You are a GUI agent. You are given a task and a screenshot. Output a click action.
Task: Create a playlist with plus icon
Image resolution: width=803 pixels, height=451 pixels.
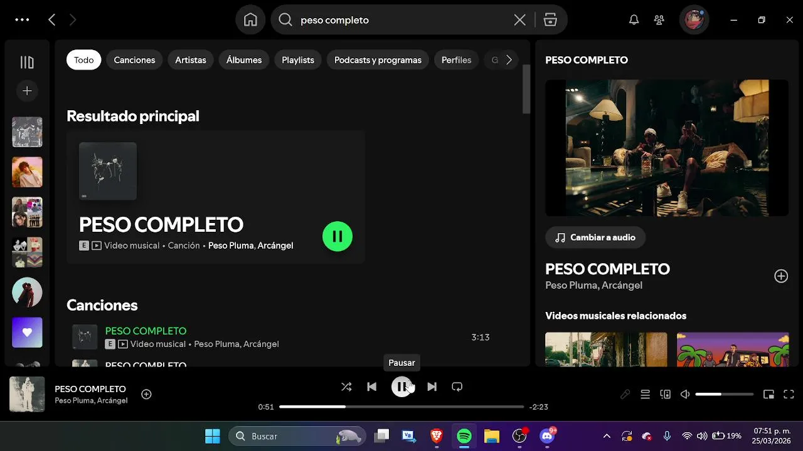click(27, 91)
